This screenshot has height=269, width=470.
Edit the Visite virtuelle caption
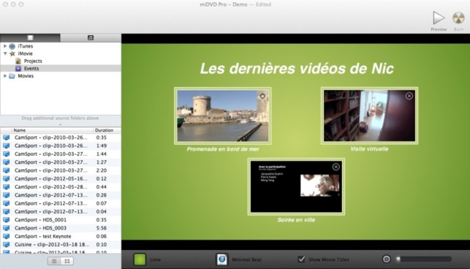(x=369, y=149)
